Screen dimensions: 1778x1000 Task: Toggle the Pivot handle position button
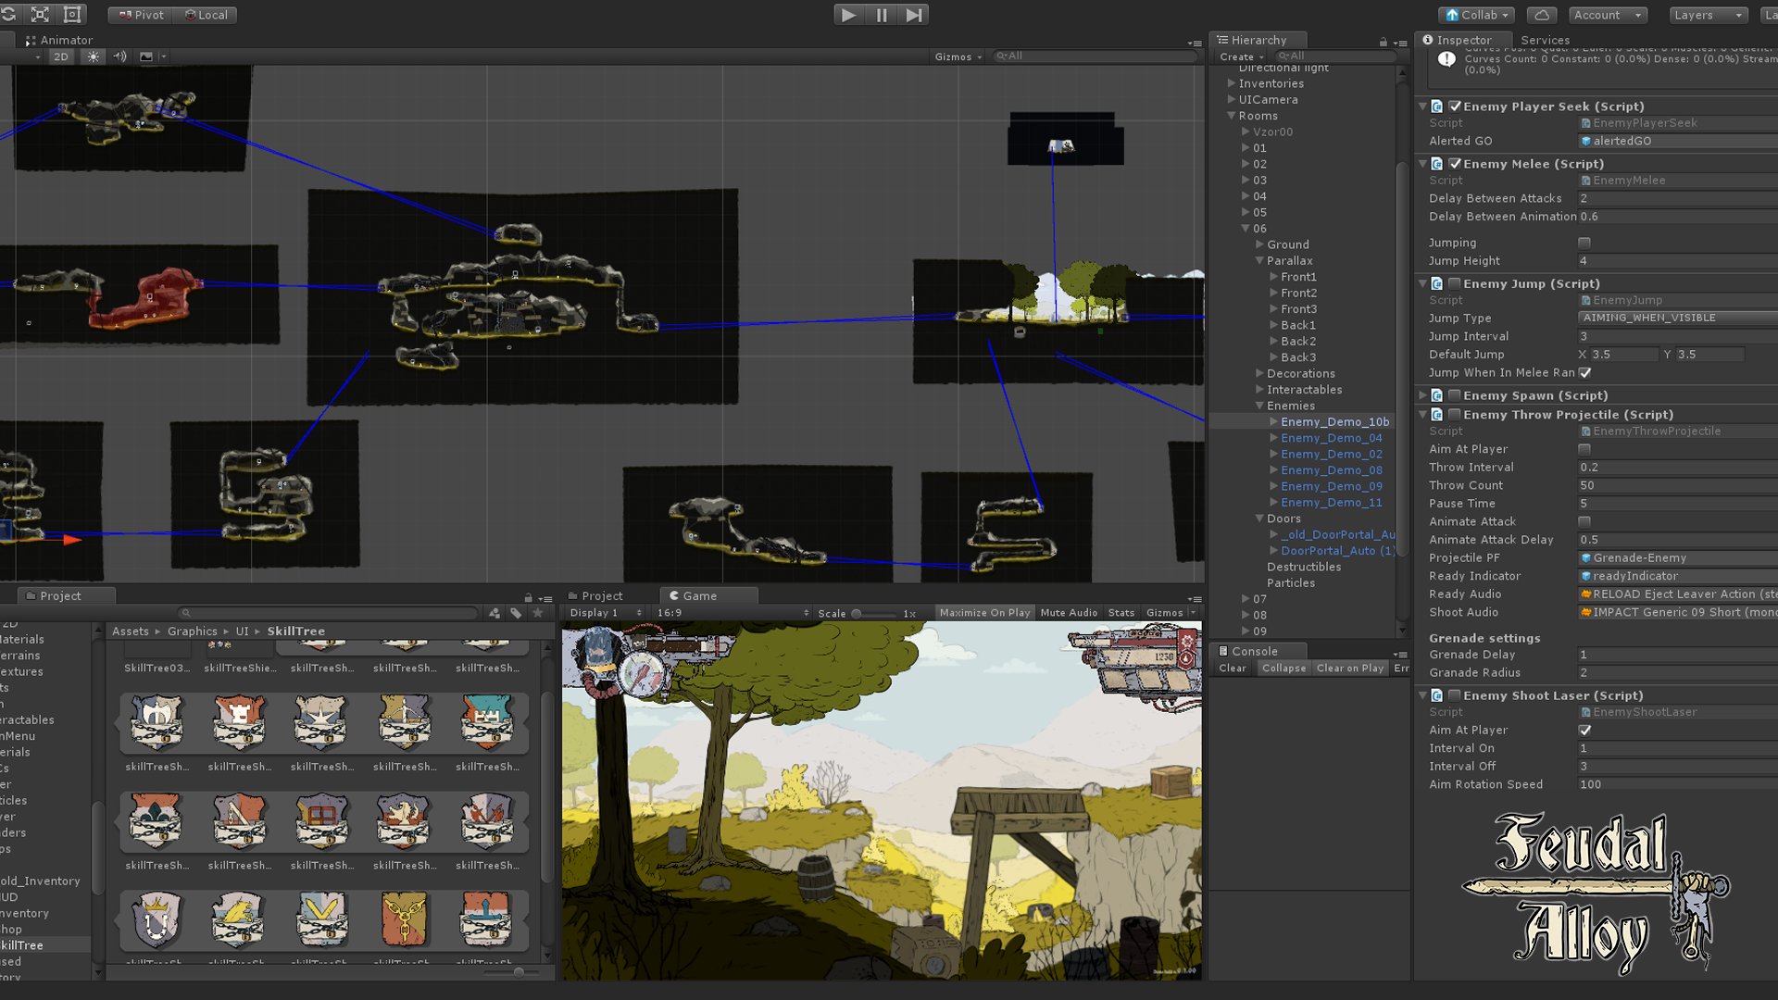[x=141, y=15]
